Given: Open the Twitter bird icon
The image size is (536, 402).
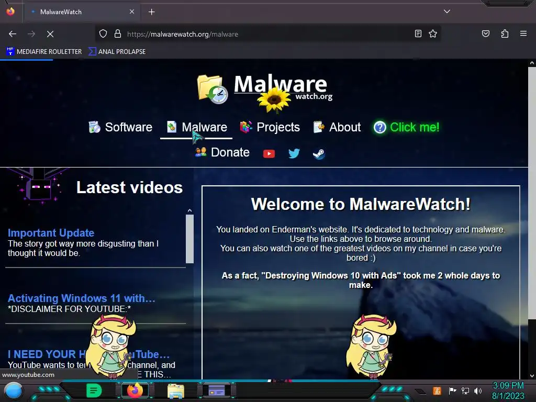Looking at the screenshot, I should click(294, 153).
